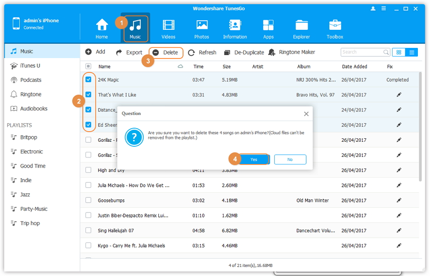Sort songs by Date Added column
Screen dimensions: 430x276
(x=355, y=67)
